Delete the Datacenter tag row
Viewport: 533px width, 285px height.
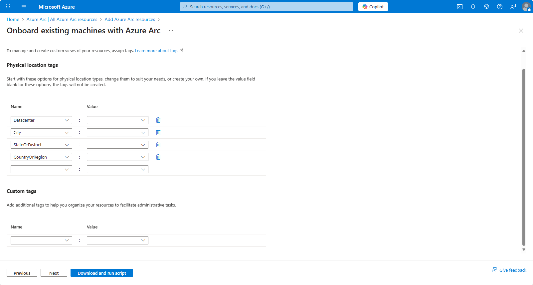point(158,120)
